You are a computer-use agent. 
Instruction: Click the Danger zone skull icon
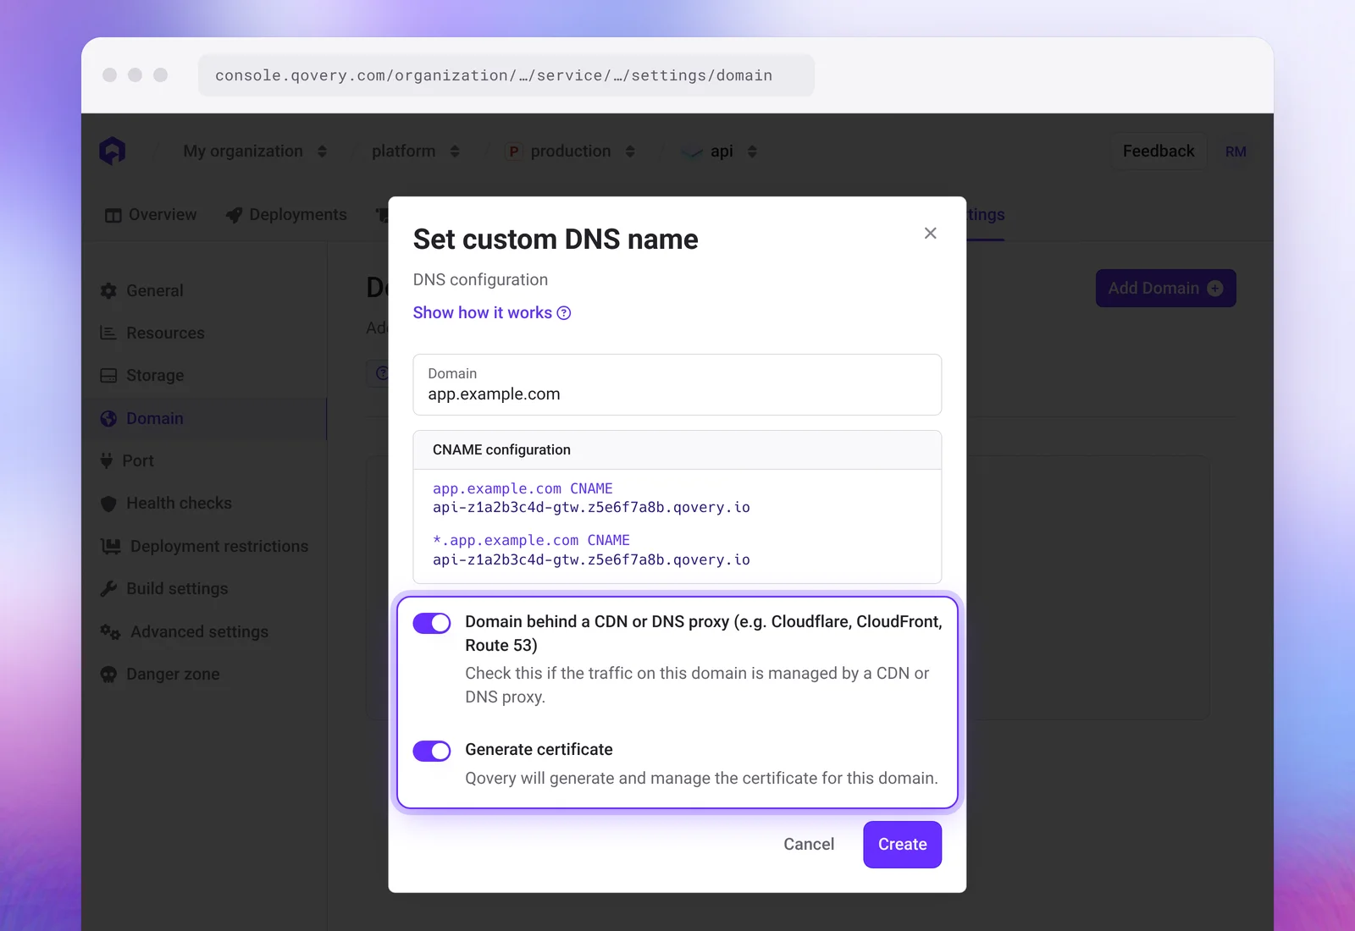[x=108, y=675]
